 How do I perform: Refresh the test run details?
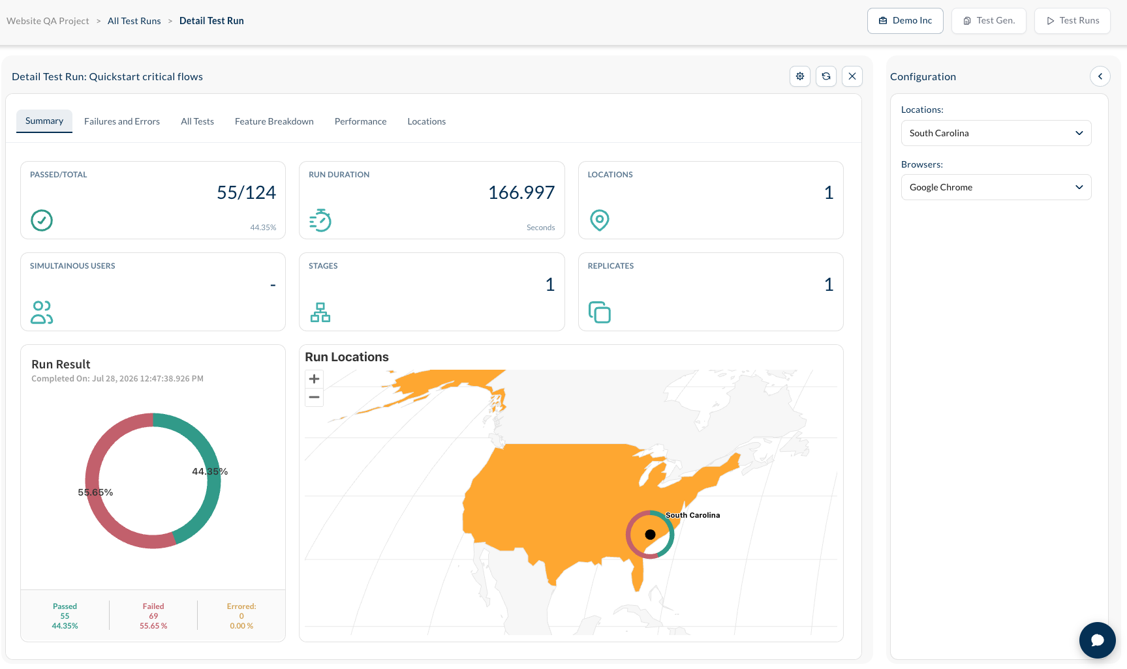826,76
